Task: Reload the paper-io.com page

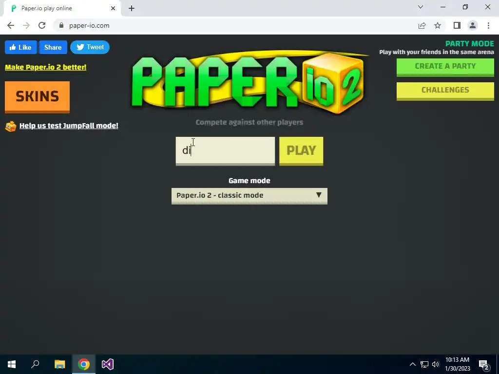Action: pyautogui.click(x=42, y=25)
